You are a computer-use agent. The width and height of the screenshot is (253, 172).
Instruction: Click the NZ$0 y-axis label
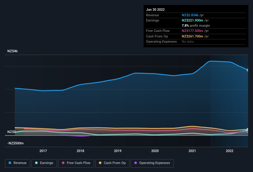coord(11,132)
